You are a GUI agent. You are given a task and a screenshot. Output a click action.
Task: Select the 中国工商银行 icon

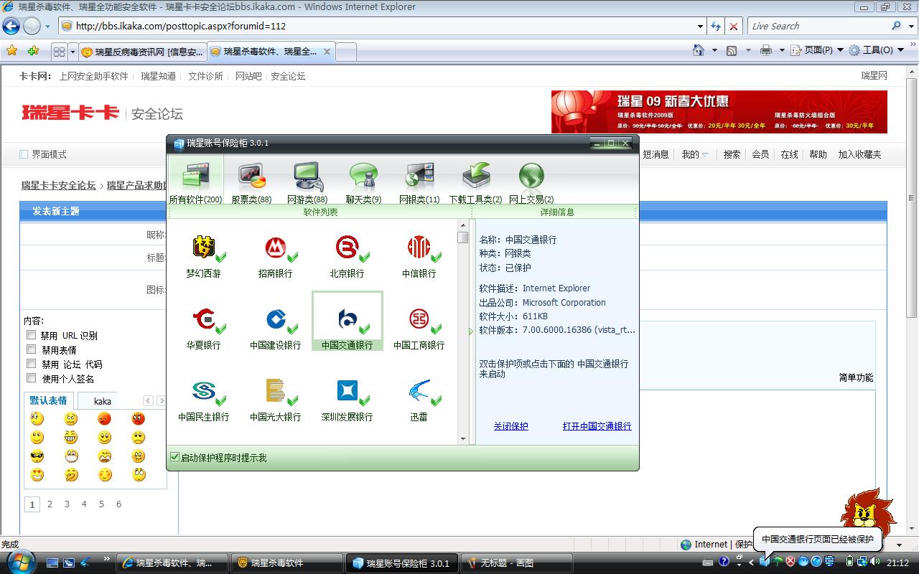(419, 328)
